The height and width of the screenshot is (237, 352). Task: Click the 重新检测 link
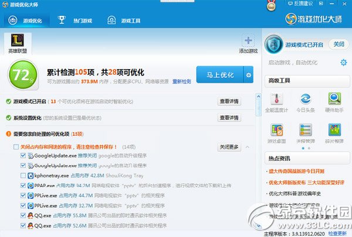point(182,81)
